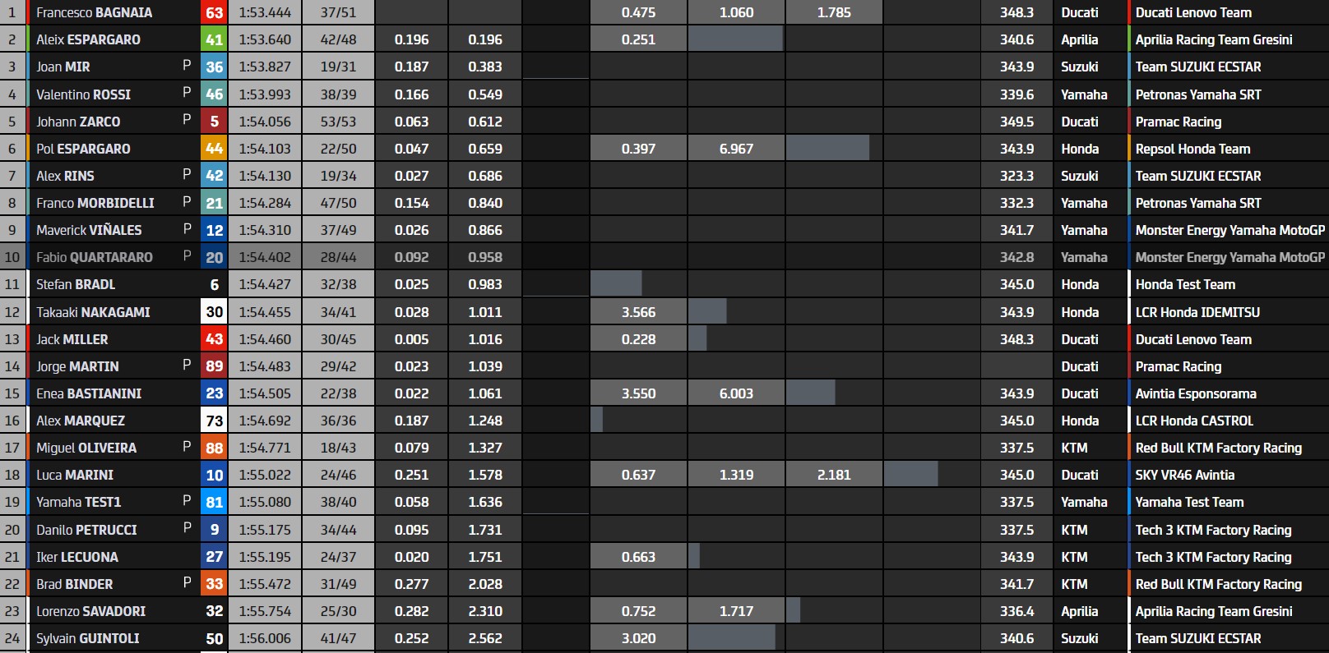
Task: Click team name Yamaha Test Team
Action: 1189,502
